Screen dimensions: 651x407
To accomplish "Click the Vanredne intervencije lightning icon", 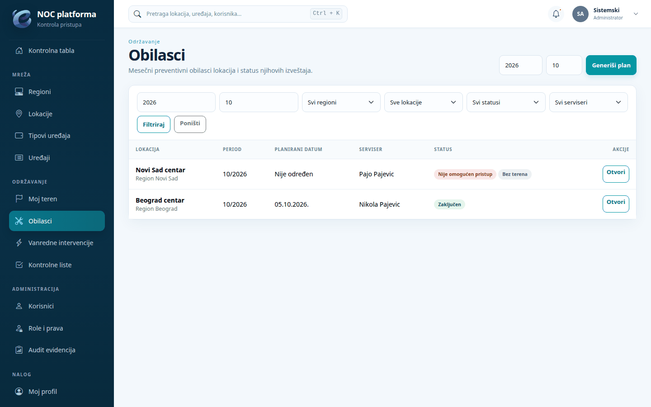I will [19, 243].
